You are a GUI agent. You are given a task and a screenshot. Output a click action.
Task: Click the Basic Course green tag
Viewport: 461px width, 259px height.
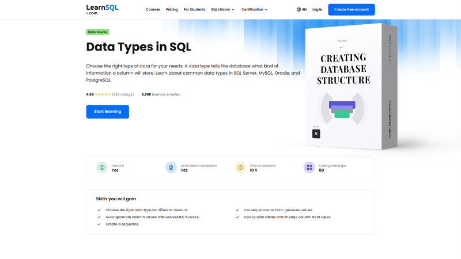click(x=97, y=32)
